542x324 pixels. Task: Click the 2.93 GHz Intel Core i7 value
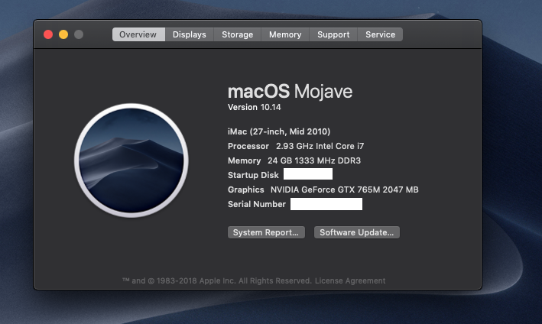320,146
